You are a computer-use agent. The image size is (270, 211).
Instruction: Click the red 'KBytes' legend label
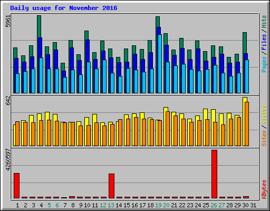coord(264,189)
